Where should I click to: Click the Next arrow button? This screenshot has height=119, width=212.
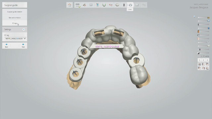point(23,46)
